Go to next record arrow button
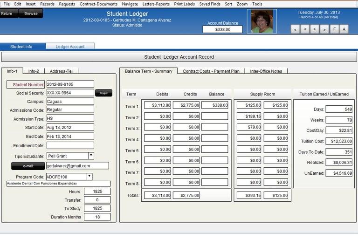The image size is (358, 239). click(x=315, y=29)
